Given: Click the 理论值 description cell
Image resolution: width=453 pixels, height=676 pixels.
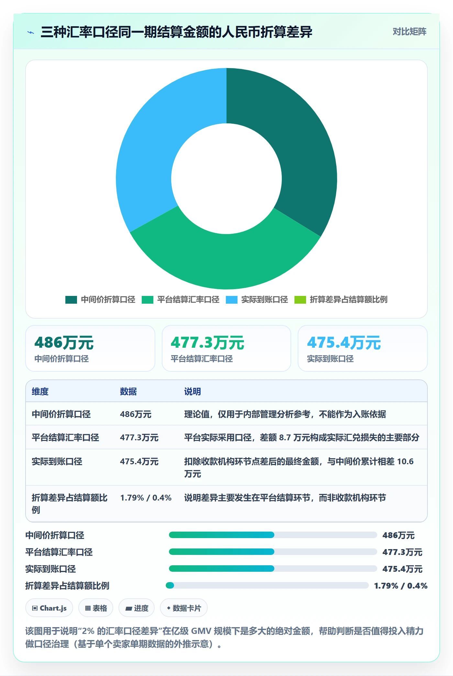Looking at the screenshot, I should pos(285,414).
